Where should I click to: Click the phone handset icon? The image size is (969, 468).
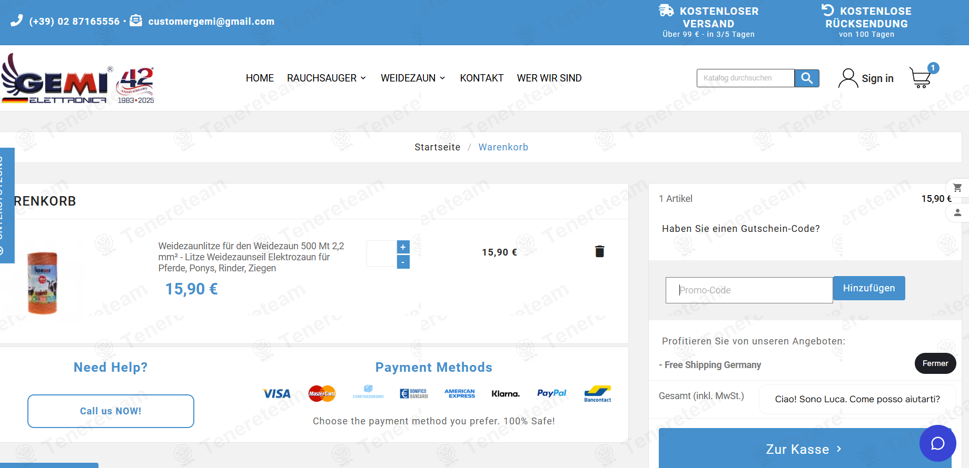pyautogui.click(x=17, y=21)
